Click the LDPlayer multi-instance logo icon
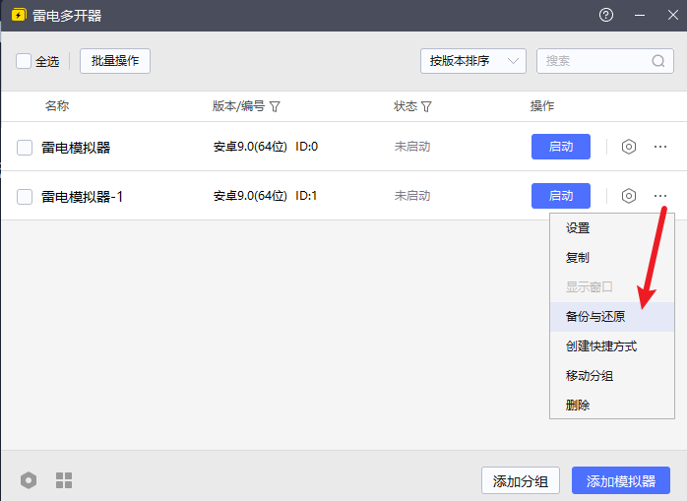Viewport: 687px width, 501px height. click(x=19, y=16)
